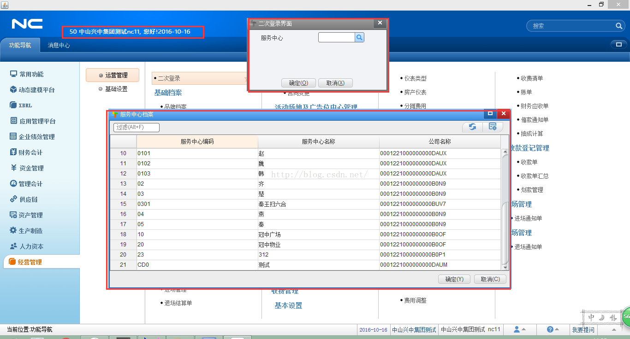Click the user icon in status bar

517,329
